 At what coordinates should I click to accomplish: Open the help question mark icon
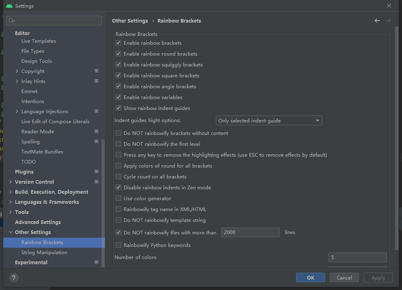(x=14, y=278)
